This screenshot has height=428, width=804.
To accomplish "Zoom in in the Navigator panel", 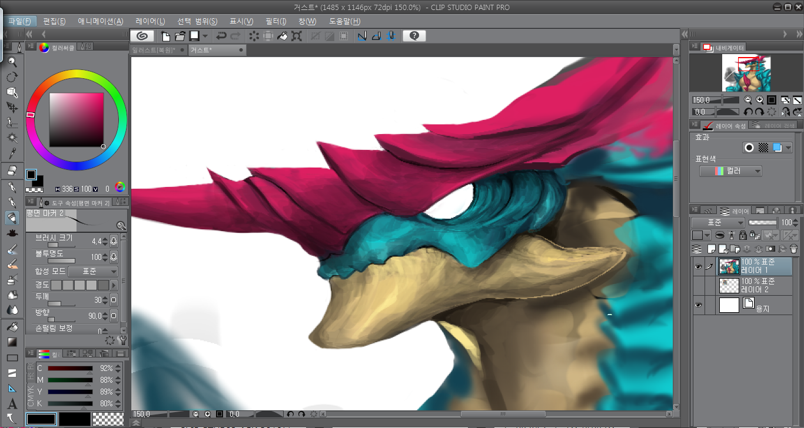I will [760, 100].
